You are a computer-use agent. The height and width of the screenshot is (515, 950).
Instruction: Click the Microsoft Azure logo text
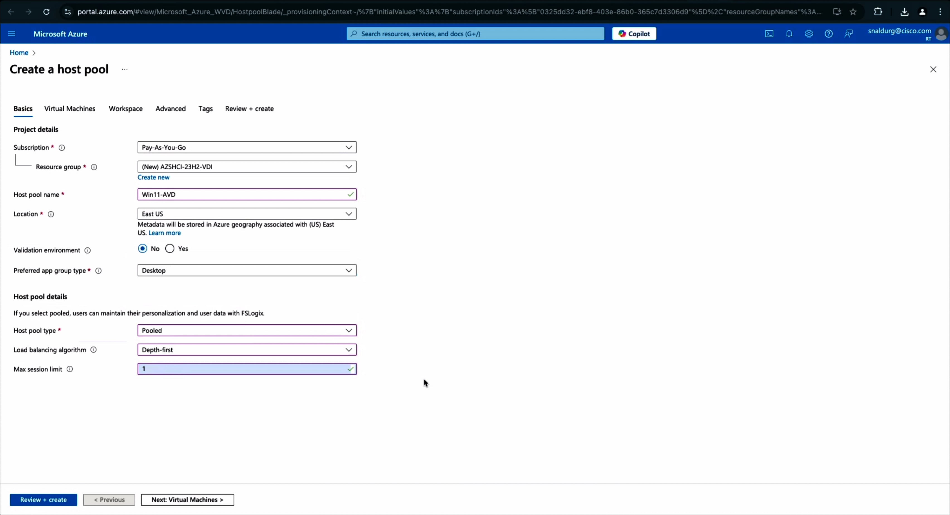coord(60,34)
